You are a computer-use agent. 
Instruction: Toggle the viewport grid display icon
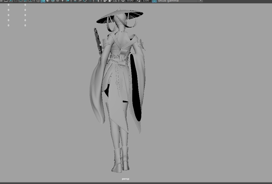coord(1,1)
